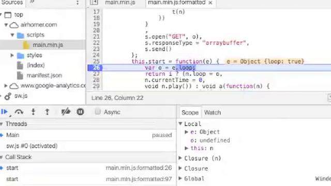Select the sw.js #0 (activated) thread

click(88, 146)
